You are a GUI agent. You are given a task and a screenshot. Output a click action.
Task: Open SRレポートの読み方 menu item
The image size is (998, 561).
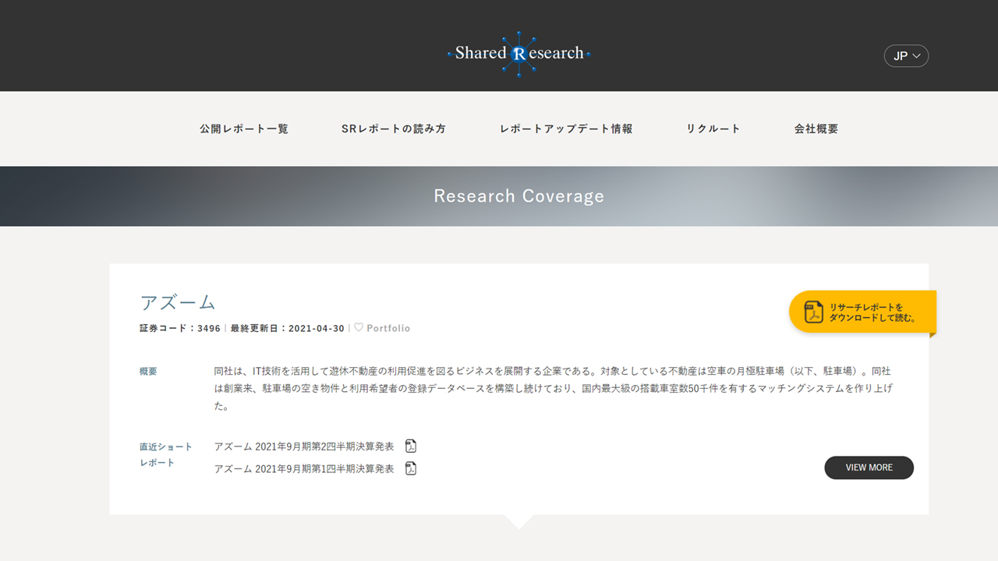click(394, 129)
